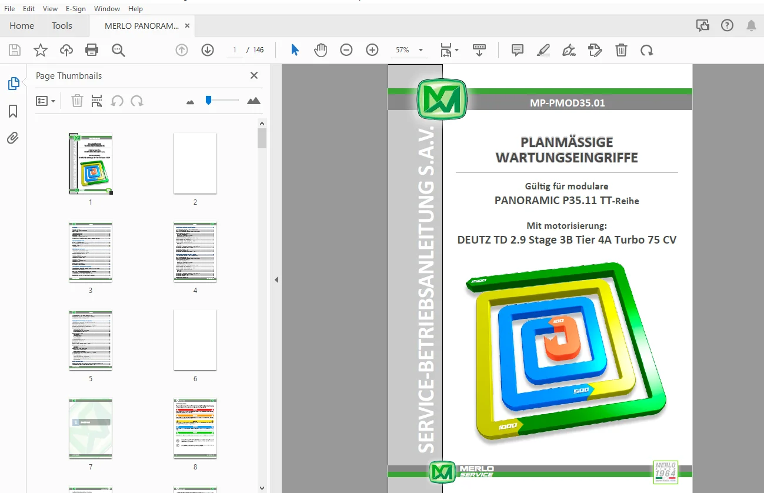Click the thumbnail panel scroll down arrow
Screen dimensions: 764x493
262,487
